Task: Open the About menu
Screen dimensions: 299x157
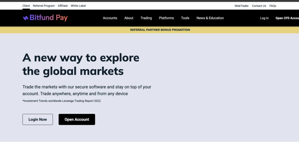Action: [x=129, y=18]
